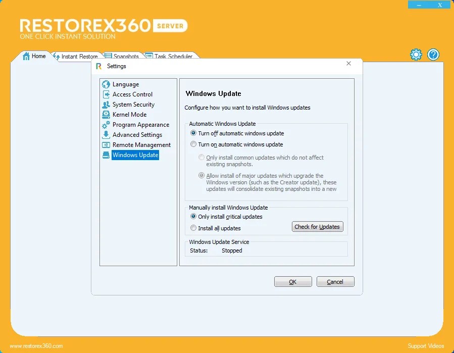Screen dimensions: 454x353
Task: Open the Advanced Settings page
Action: 137,135
